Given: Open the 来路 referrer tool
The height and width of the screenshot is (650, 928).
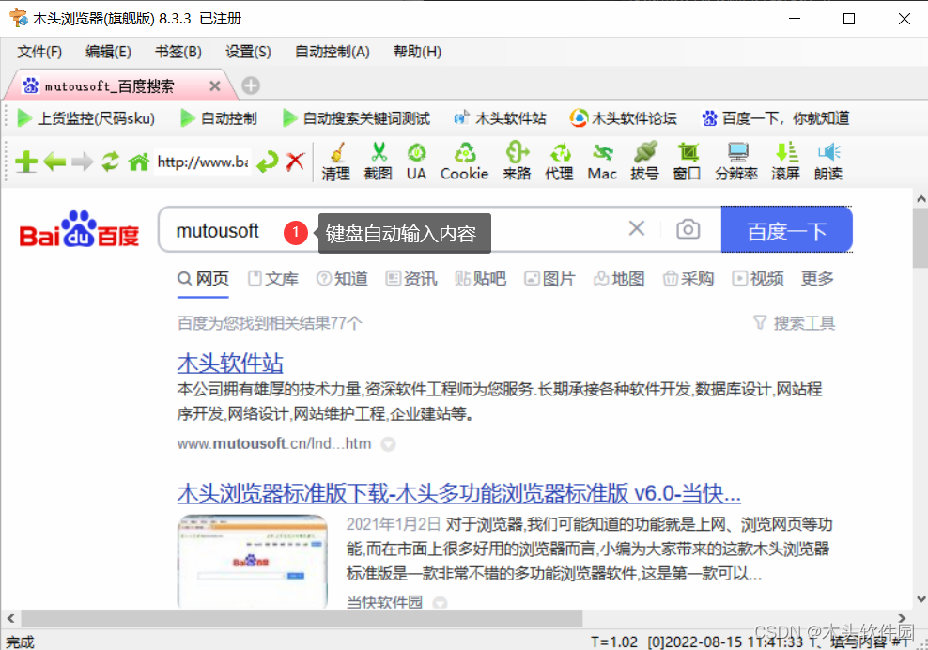Looking at the screenshot, I should (517, 161).
